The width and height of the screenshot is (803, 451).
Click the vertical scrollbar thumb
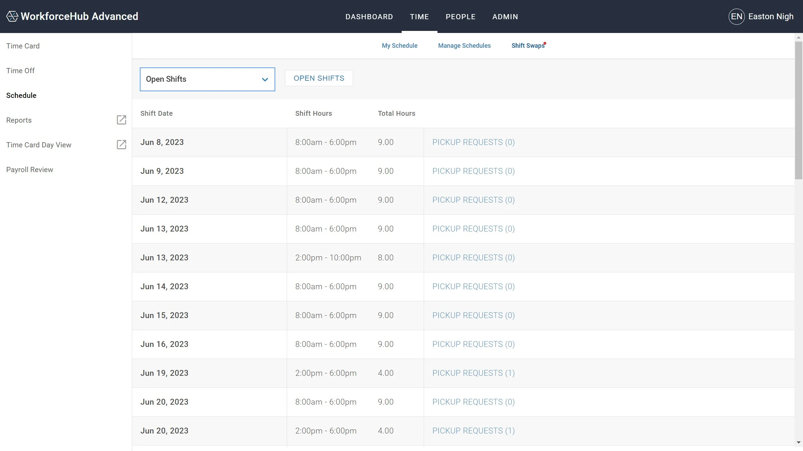tap(799, 110)
